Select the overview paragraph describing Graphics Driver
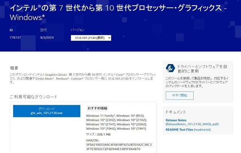 83,78
